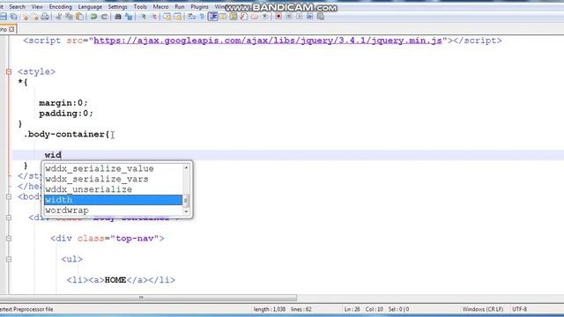The width and height of the screenshot is (564, 317).
Task: Click the Save All toolbar icon
Action: tap(14, 17)
